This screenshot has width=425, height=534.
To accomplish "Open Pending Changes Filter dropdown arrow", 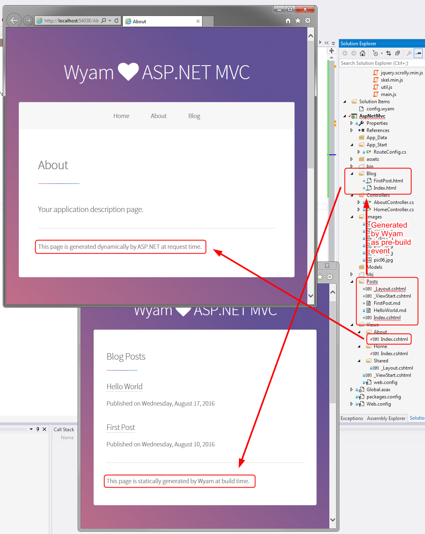I will point(382,53).
